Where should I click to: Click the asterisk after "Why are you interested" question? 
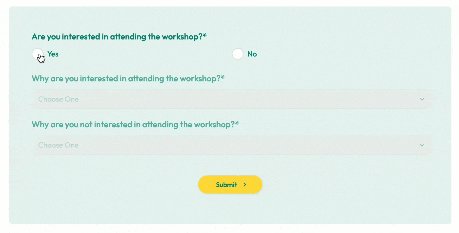[223, 77]
